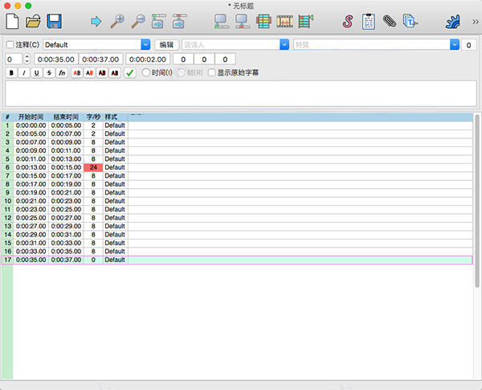Shift subtitles to current frame icon
This screenshot has width=482, height=390.
[x=305, y=22]
